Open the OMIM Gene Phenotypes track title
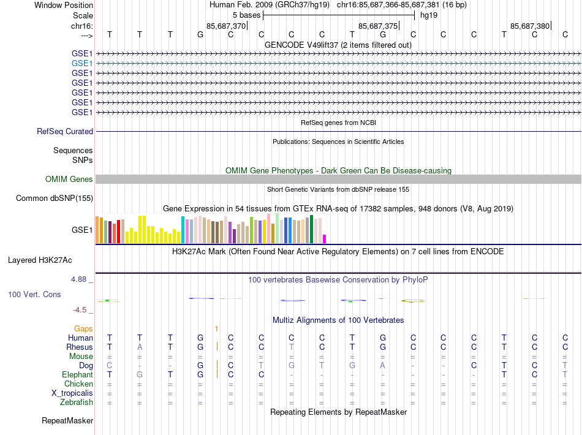582x435 pixels. click(x=339, y=170)
